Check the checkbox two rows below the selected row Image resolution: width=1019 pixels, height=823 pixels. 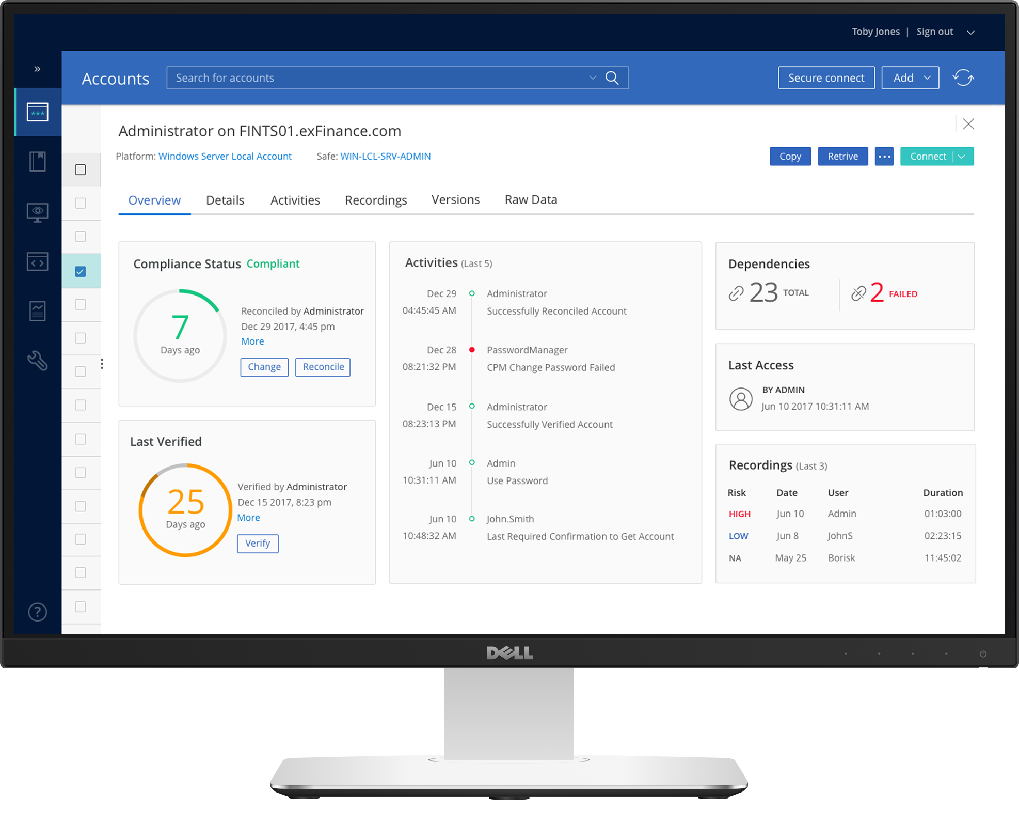(81, 338)
